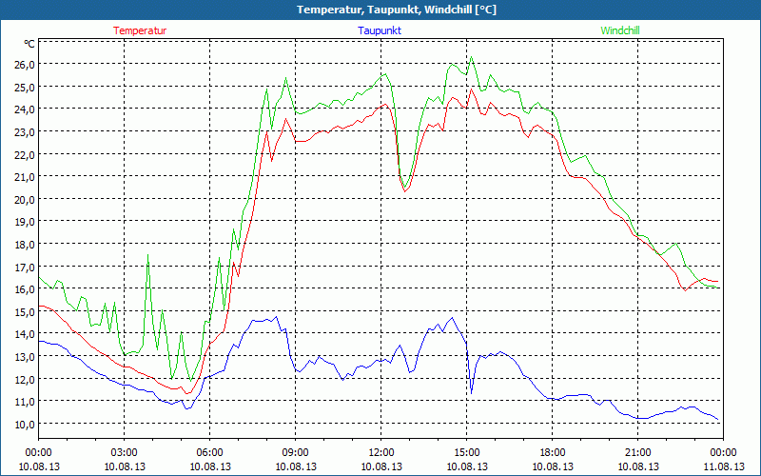Click the 10.08.13 date under 03:00
The image size is (761, 476).
[x=125, y=466]
